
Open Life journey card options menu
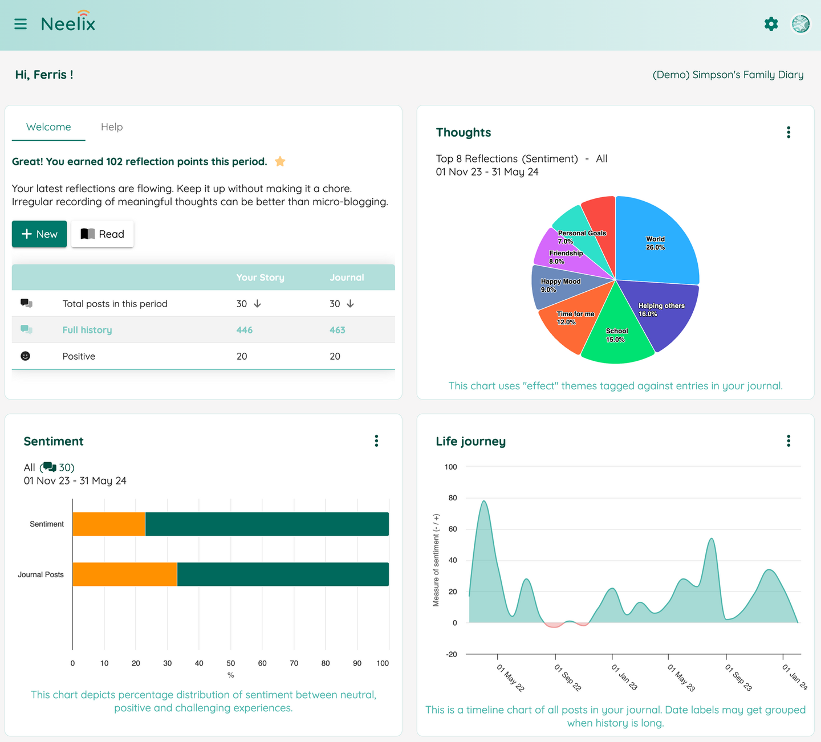coord(789,441)
